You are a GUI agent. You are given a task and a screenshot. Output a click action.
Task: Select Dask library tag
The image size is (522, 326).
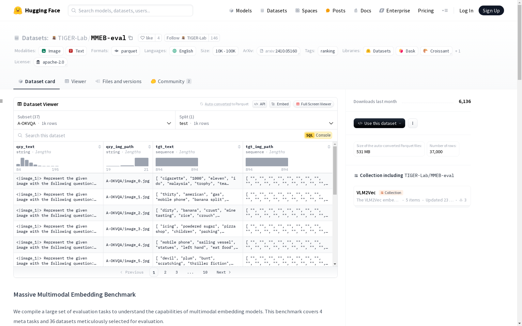coord(407,51)
